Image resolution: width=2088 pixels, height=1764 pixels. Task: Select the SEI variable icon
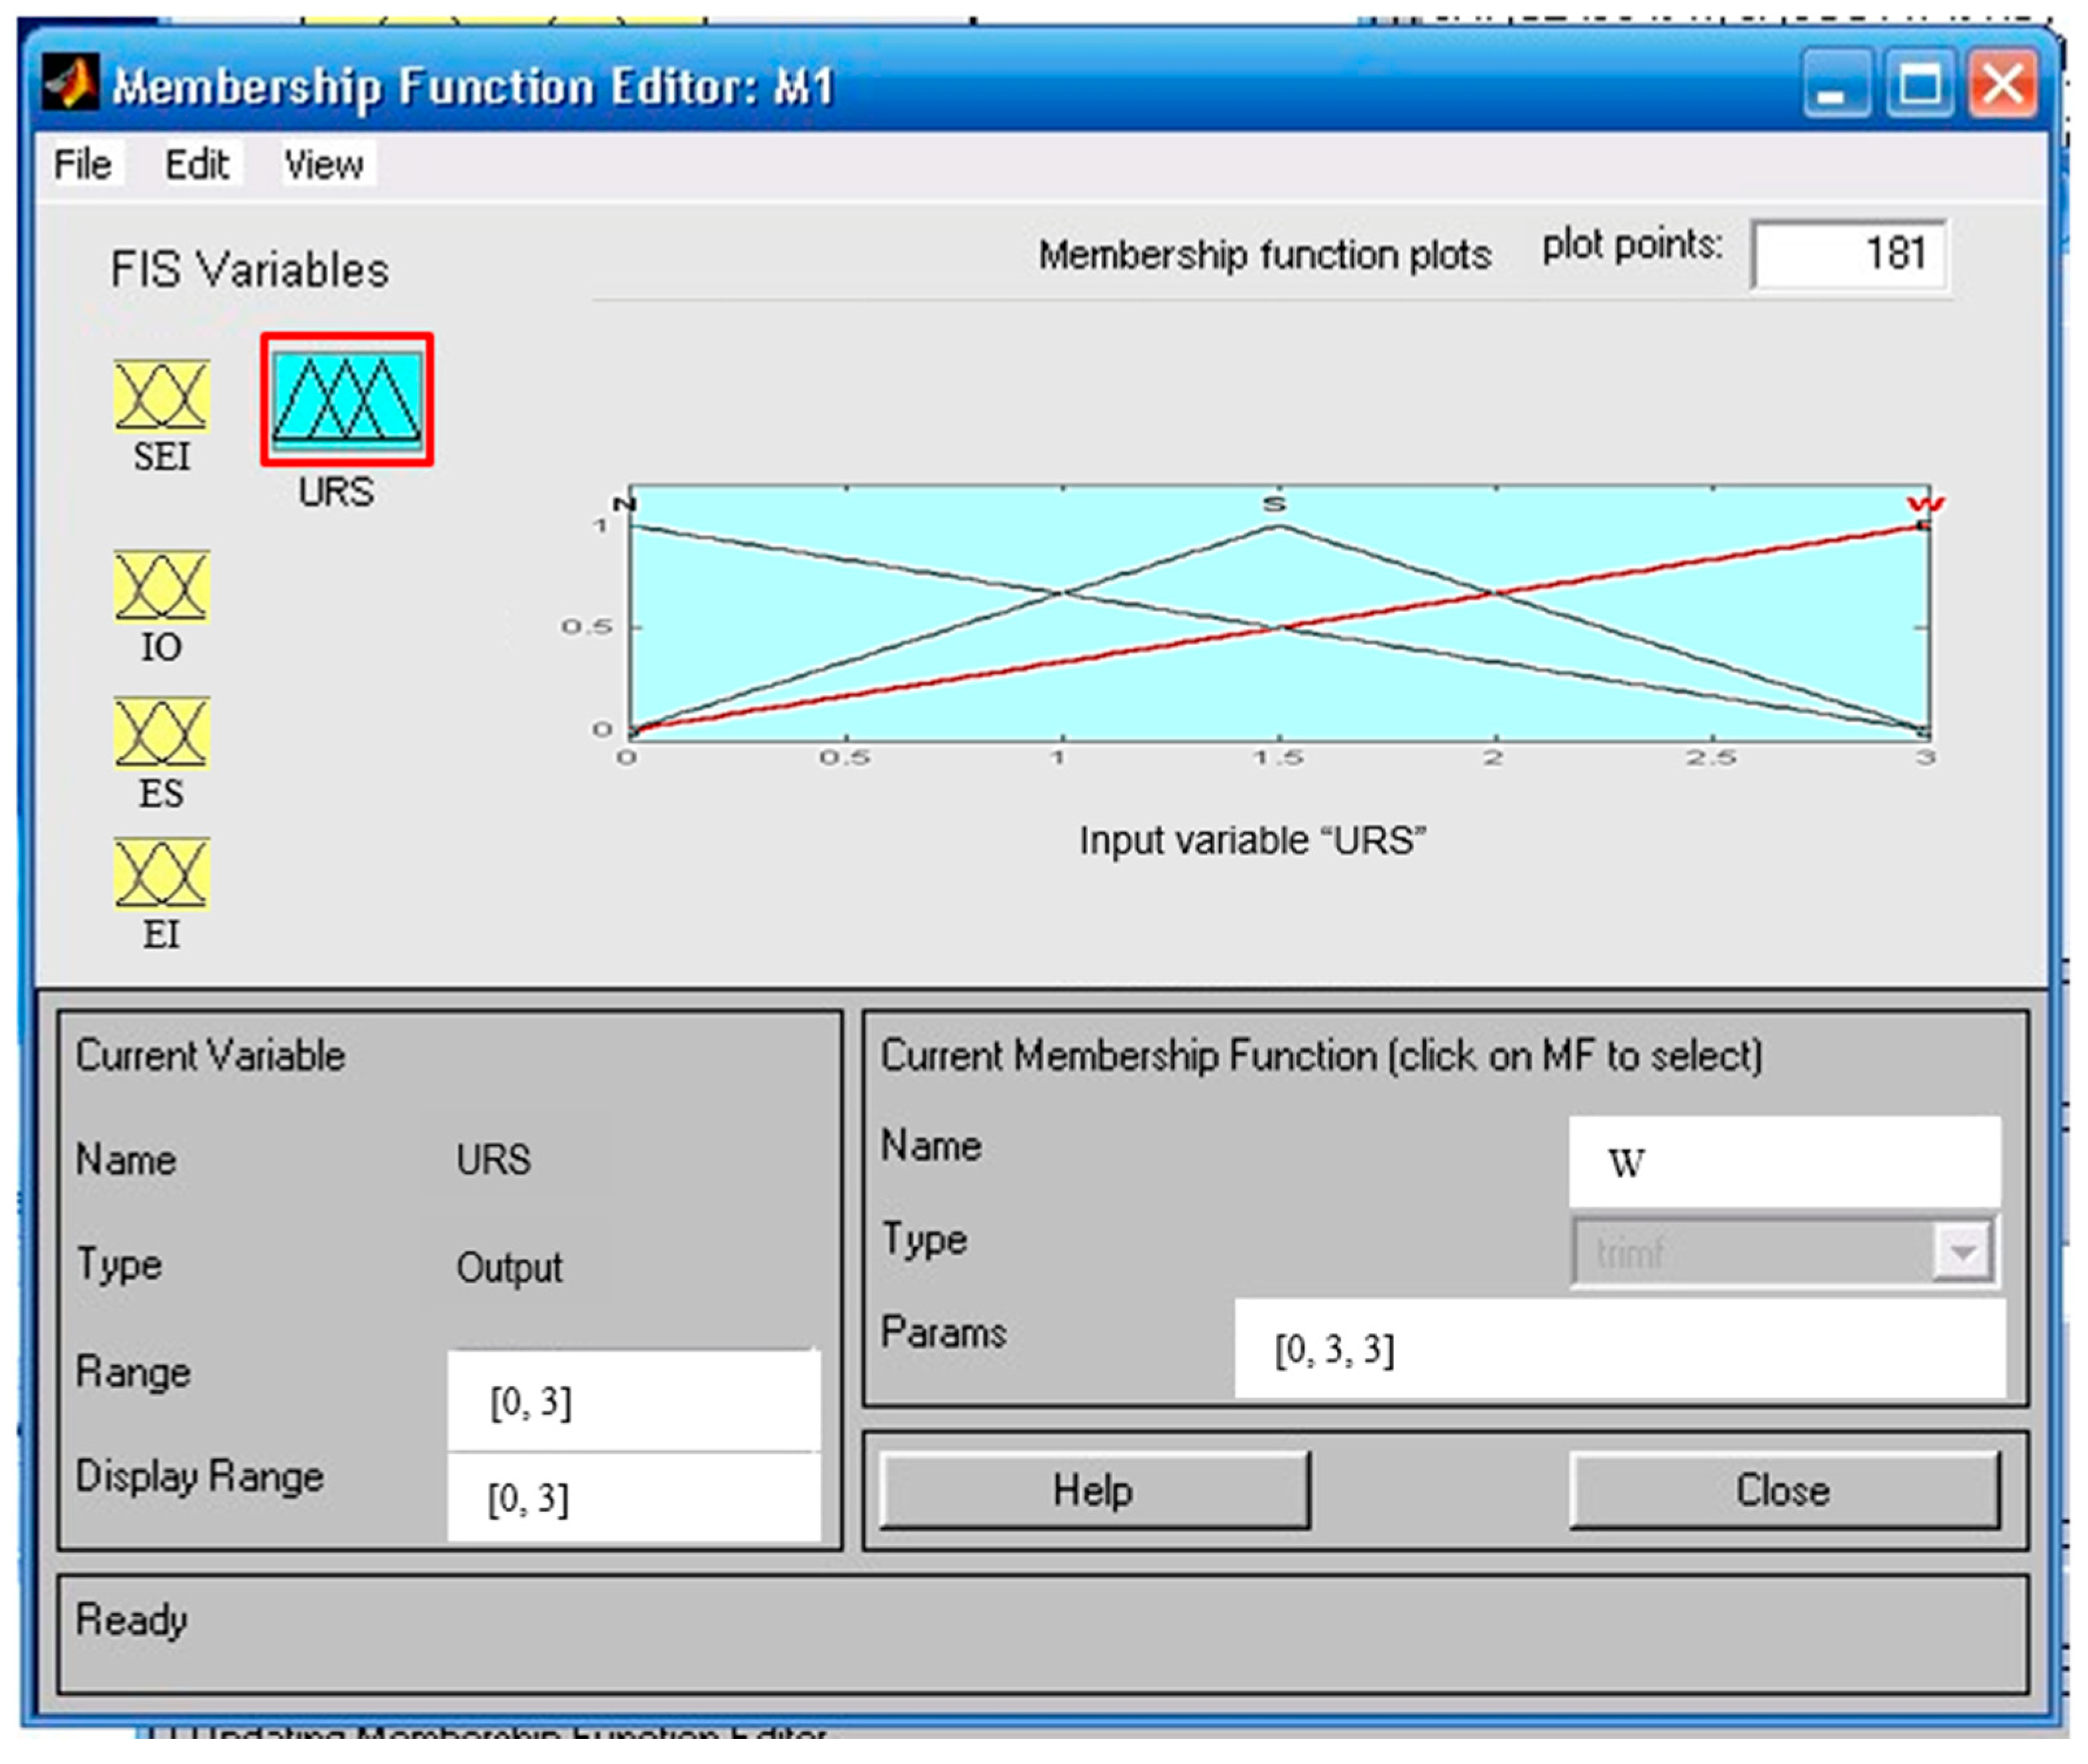pyautogui.click(x=161, y=395)
